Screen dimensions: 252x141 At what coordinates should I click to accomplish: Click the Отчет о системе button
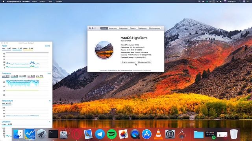pyautogui.click(x=128, y=62)
